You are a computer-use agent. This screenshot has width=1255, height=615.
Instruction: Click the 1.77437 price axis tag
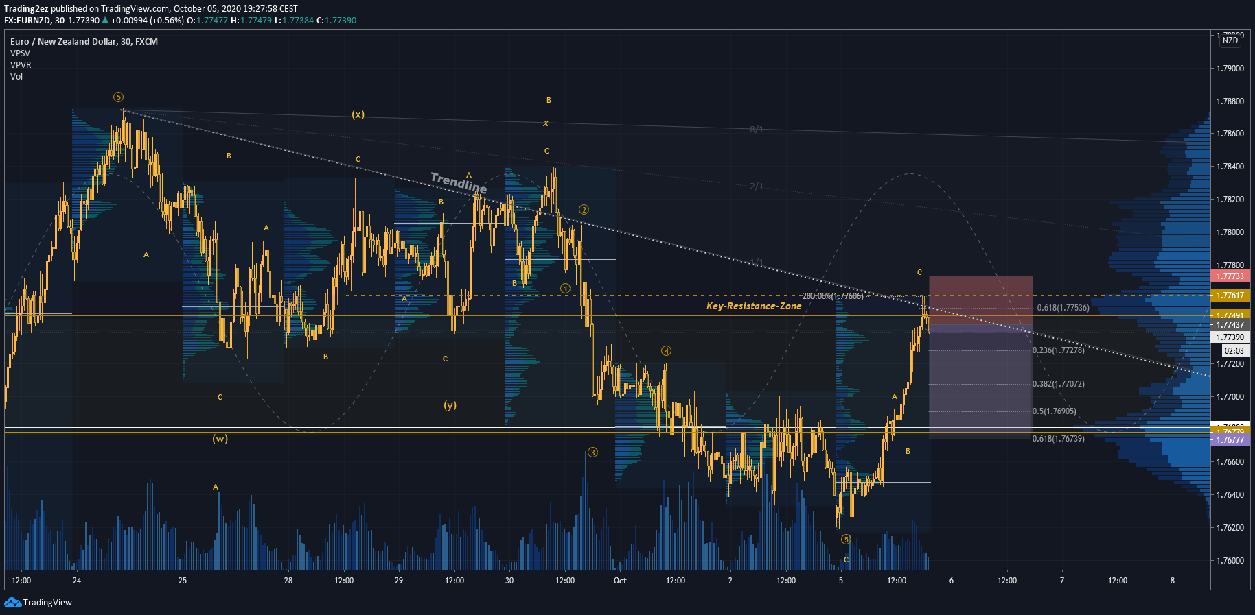tap(1230, 324)
